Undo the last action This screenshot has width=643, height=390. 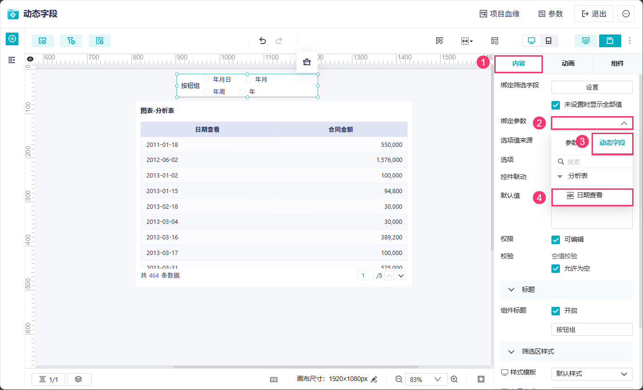pos(262,41)
